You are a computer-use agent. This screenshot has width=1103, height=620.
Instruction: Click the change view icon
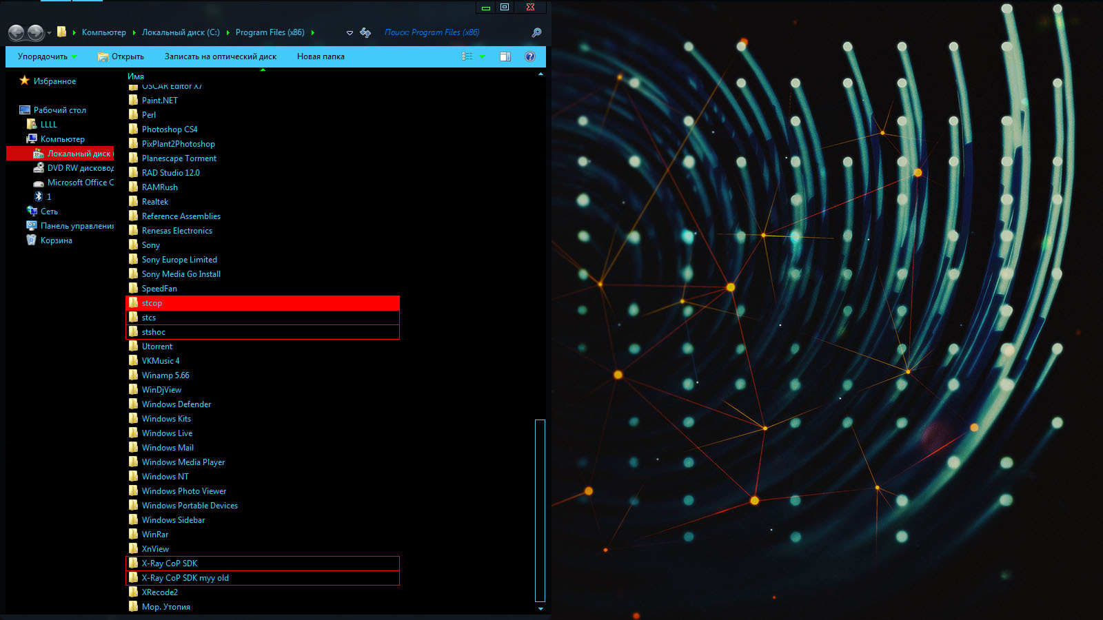(467, 56)
